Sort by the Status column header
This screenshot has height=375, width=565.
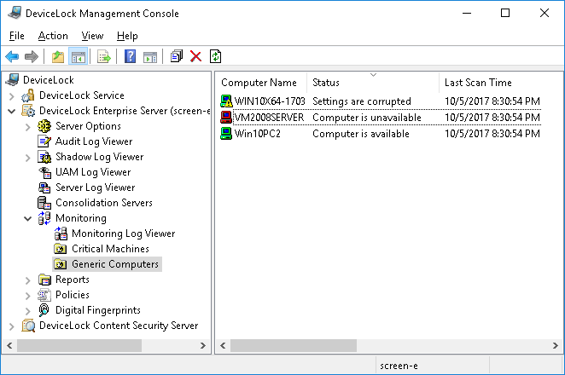pos(372,83)
